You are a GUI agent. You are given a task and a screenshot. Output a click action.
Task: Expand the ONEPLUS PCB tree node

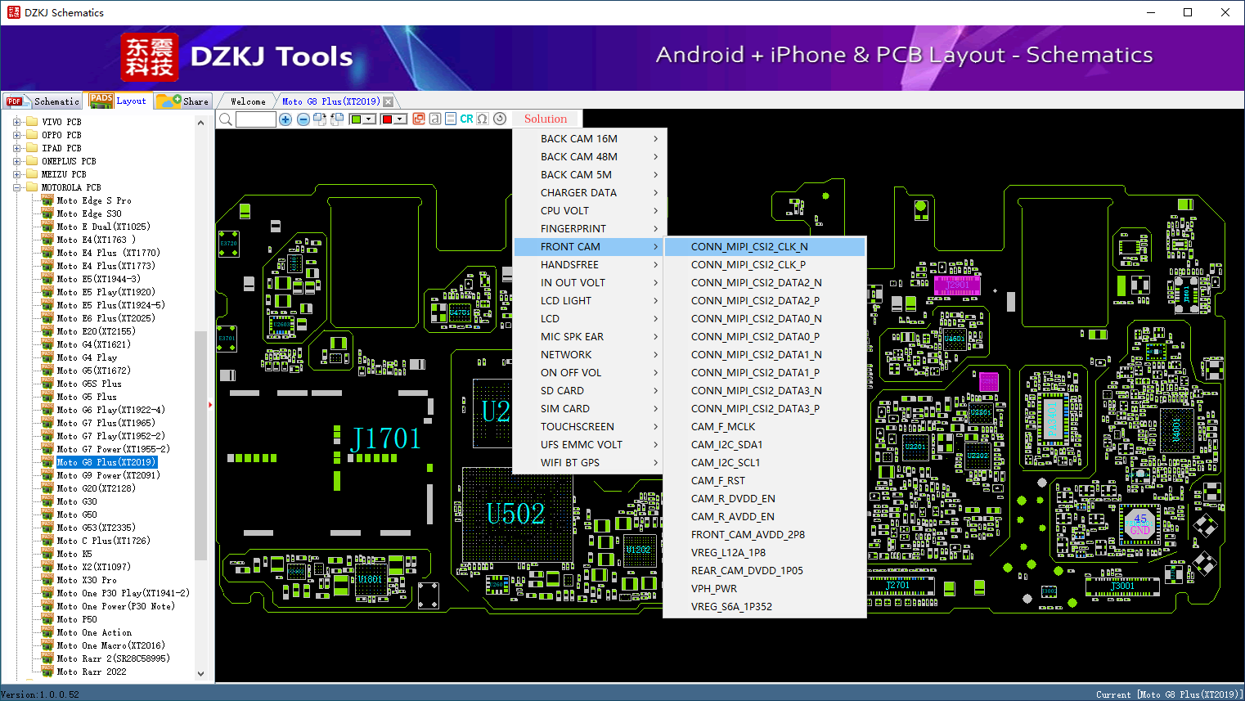coord(17,161)
